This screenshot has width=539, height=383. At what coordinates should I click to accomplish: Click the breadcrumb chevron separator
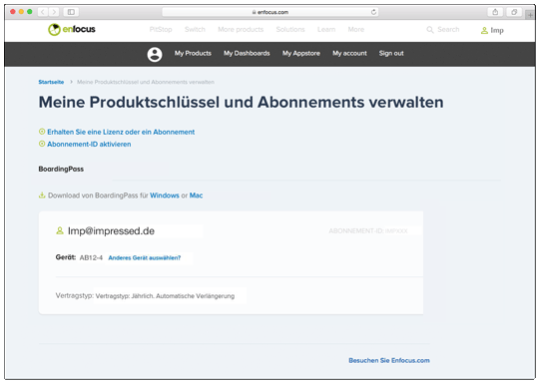[71, 82]
